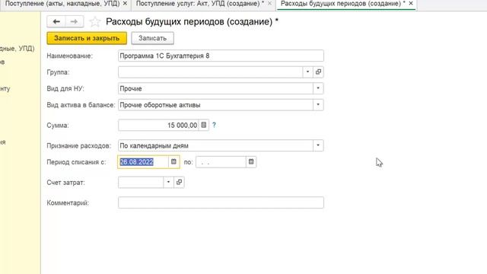Add form to favorites with star icon
Image resolution: width=487 pixels, height=274 pixels.
point(94,22)
